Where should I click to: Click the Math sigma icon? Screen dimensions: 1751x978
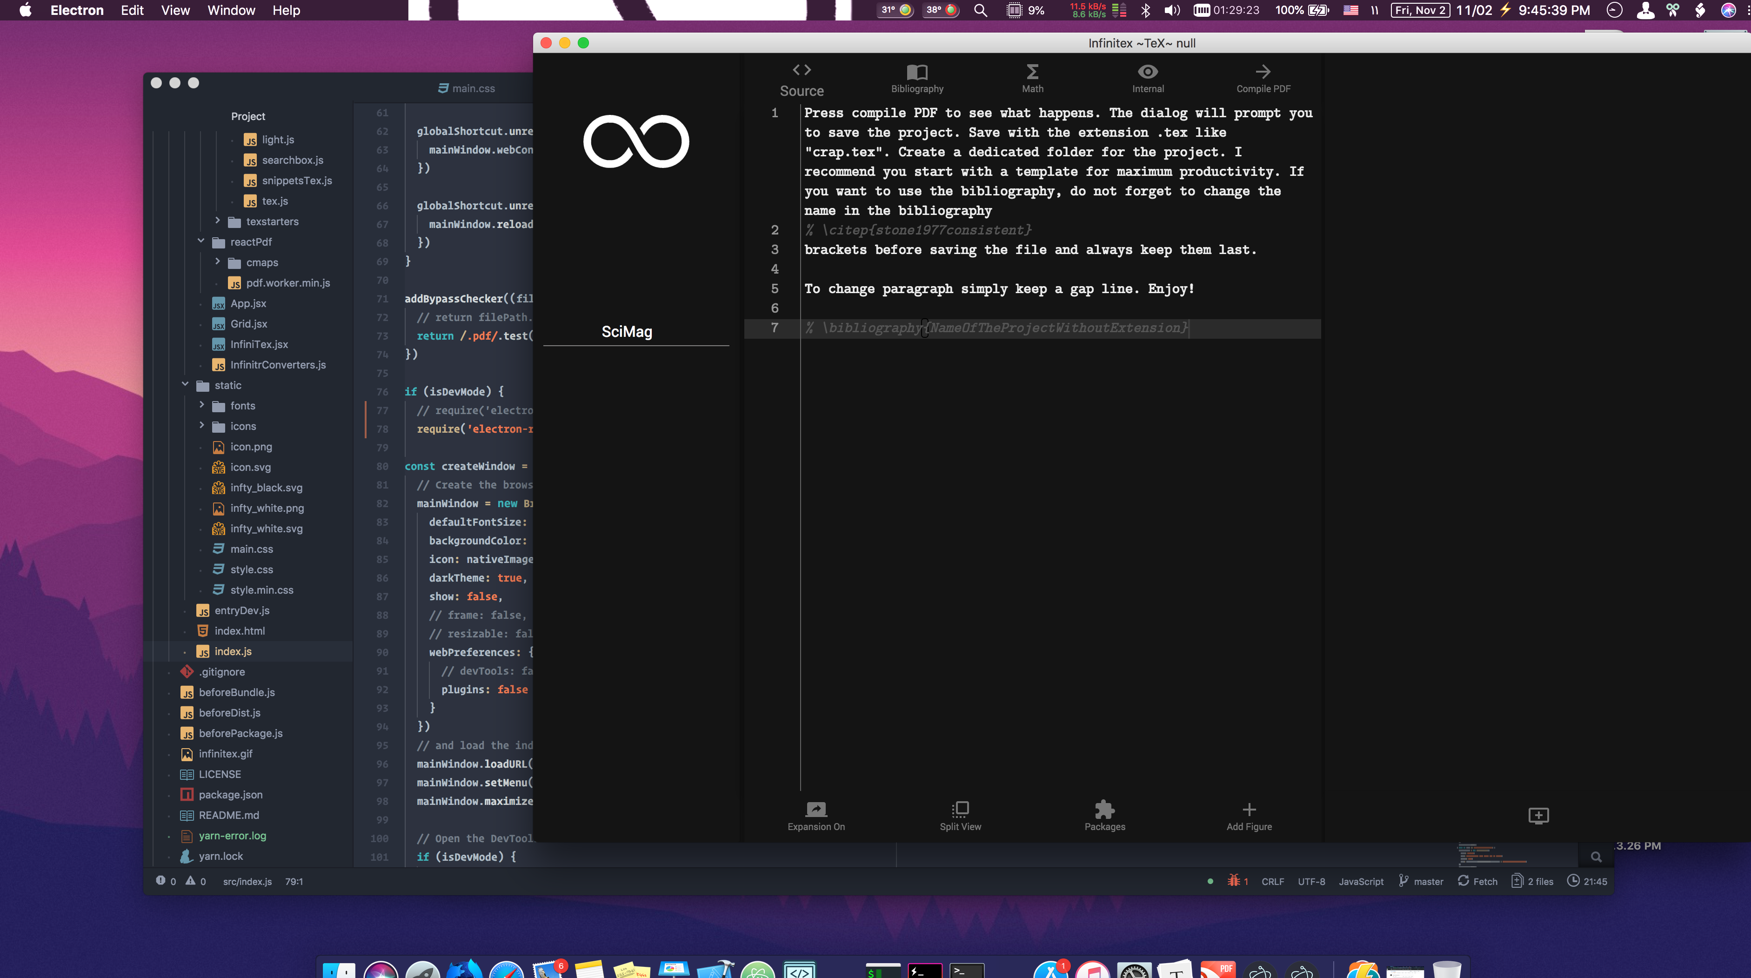click(1032, 72)
